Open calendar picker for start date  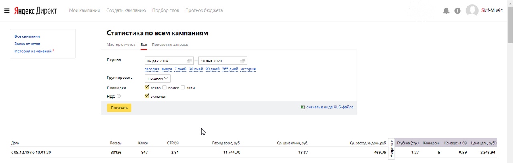(x=189, y=61)
